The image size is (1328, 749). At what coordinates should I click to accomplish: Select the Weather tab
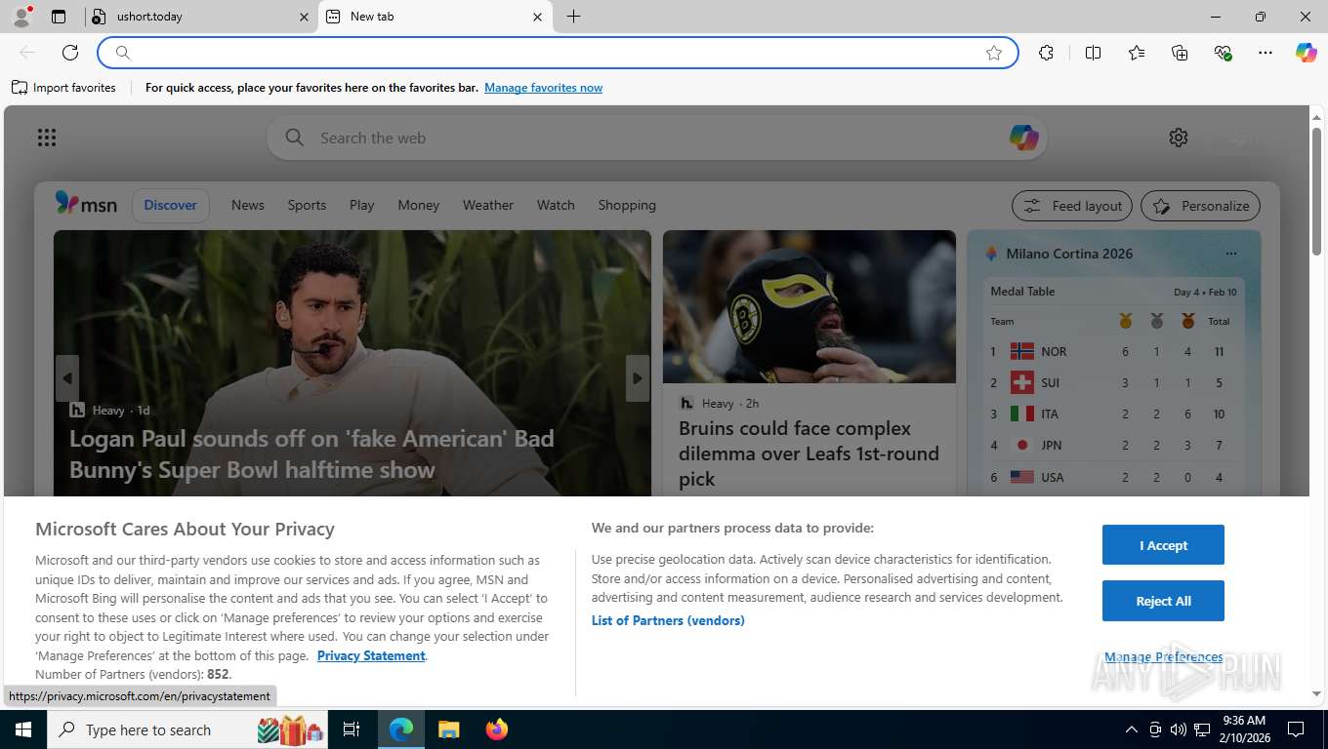(x=488, y=205)
